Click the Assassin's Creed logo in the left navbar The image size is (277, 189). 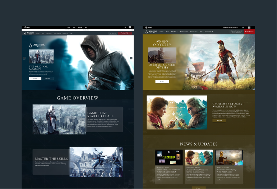pos(29,33)
